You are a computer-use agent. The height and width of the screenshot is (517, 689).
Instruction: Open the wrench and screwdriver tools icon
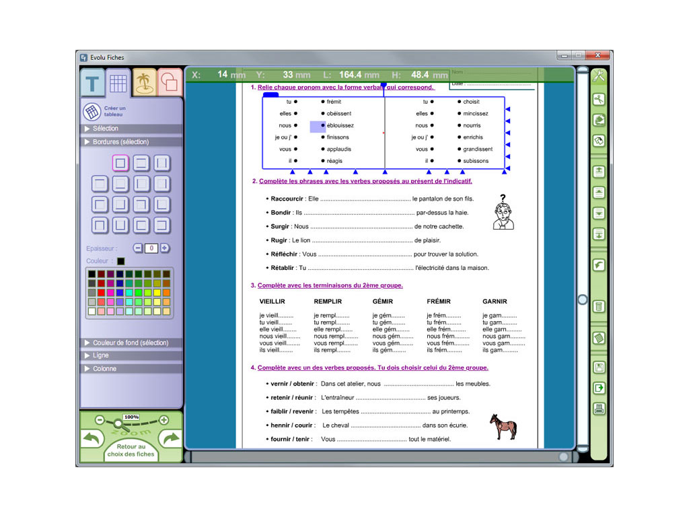598,76
